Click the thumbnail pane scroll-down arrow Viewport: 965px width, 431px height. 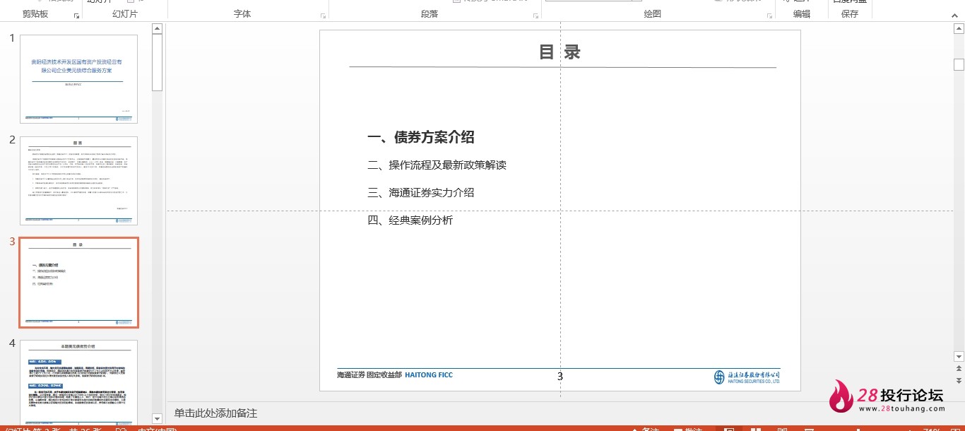tap(158, 418)
